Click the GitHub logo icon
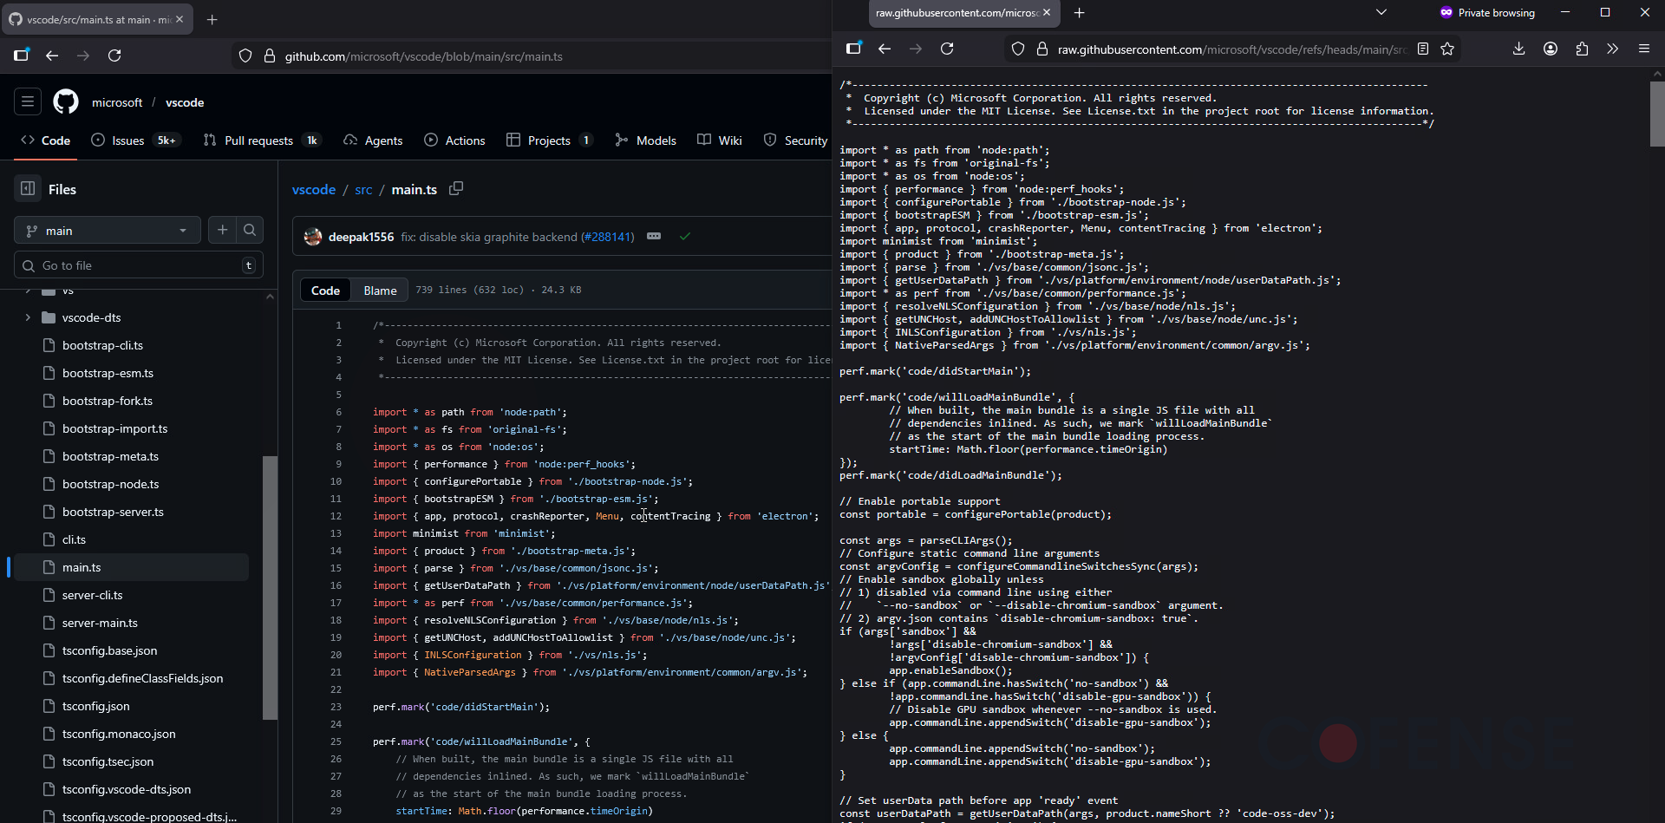The height and width of the screenshot is (823, 1665). tap(65, 101)
